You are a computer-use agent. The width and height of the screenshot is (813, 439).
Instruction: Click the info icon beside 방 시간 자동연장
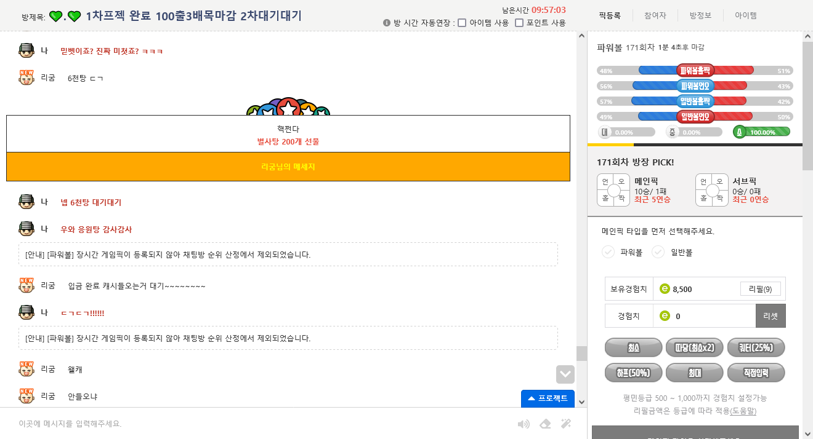tap(387, 23)
